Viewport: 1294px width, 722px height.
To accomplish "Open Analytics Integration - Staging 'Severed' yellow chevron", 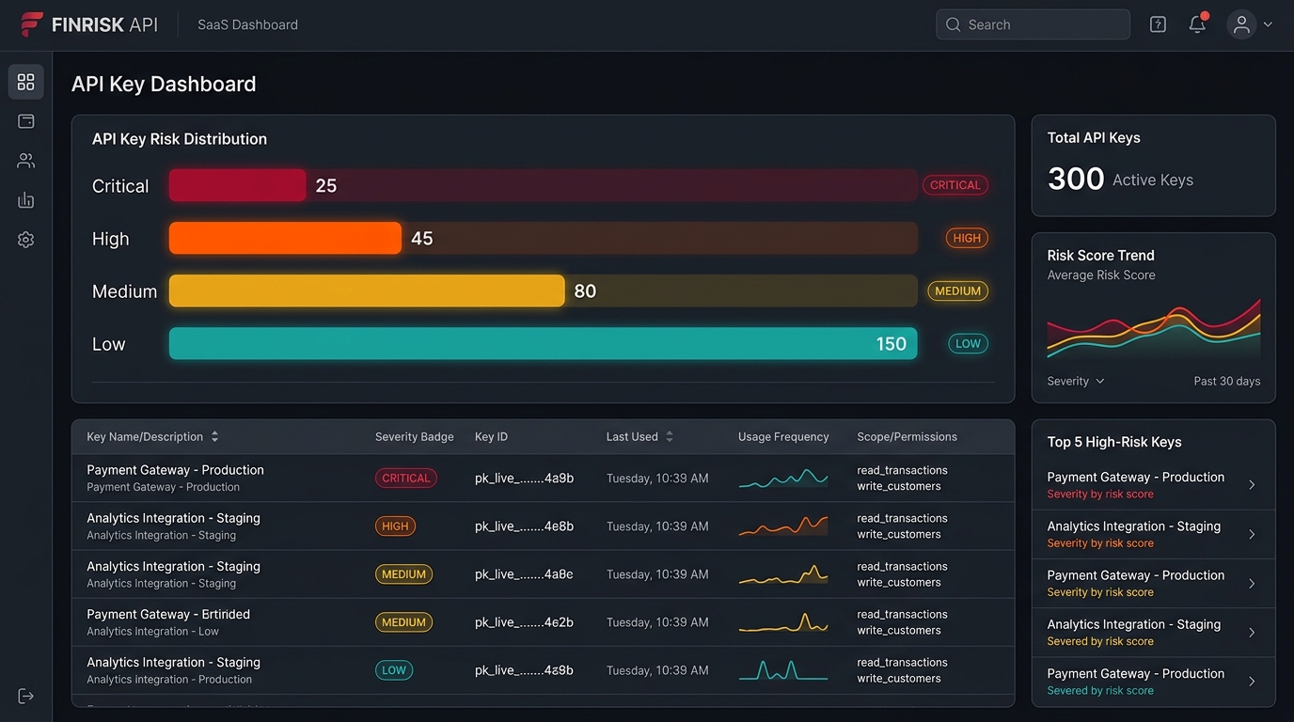I will (x=1252, y=633).
